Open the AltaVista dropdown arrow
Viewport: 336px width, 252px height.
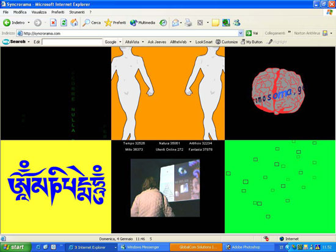coord(143,42)
